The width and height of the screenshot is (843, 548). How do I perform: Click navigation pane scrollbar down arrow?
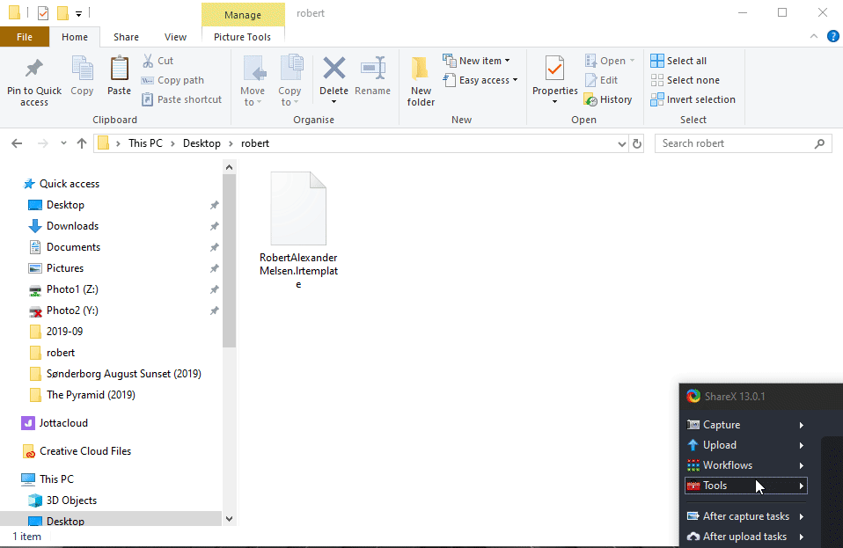click(229, 519)
